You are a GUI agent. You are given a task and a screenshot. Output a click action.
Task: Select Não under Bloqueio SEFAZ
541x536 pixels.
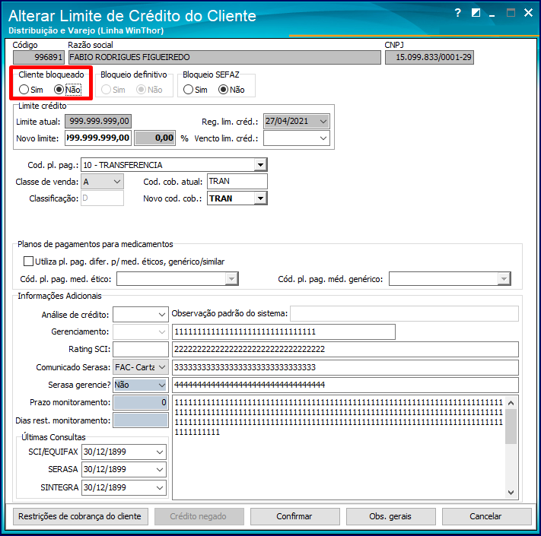point(223,90)
